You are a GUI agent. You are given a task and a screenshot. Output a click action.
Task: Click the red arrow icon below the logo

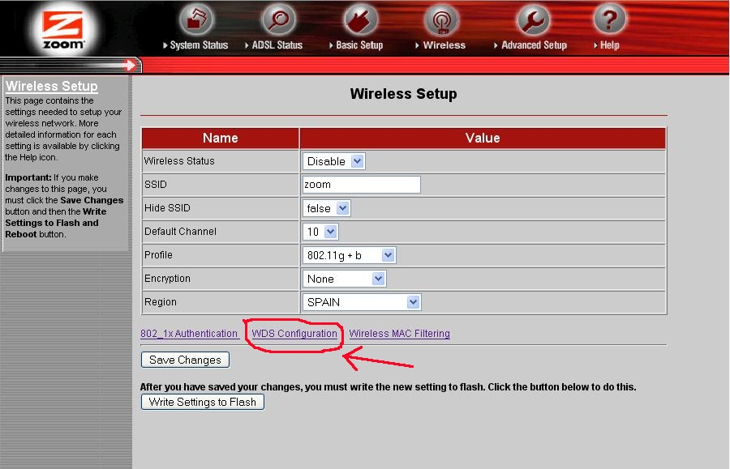(x=130, y=65)
